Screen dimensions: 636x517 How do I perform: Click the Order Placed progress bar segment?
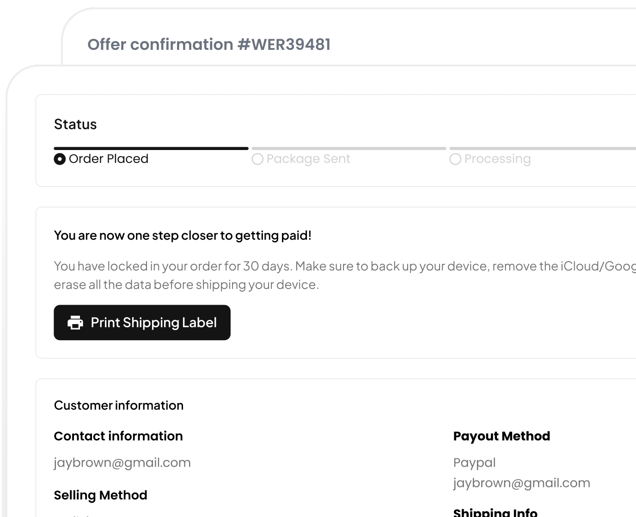[x=151, y=148]
